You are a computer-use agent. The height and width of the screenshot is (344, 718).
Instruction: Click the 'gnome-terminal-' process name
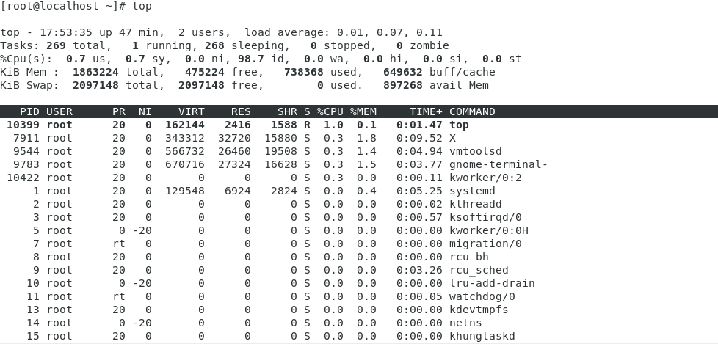(498, 165)
